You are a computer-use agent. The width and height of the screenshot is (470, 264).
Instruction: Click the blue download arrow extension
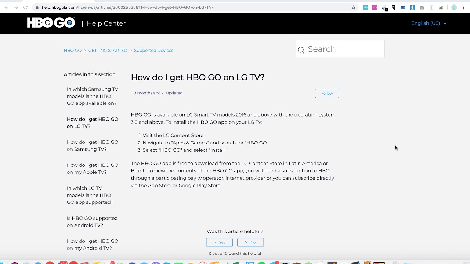412,7
